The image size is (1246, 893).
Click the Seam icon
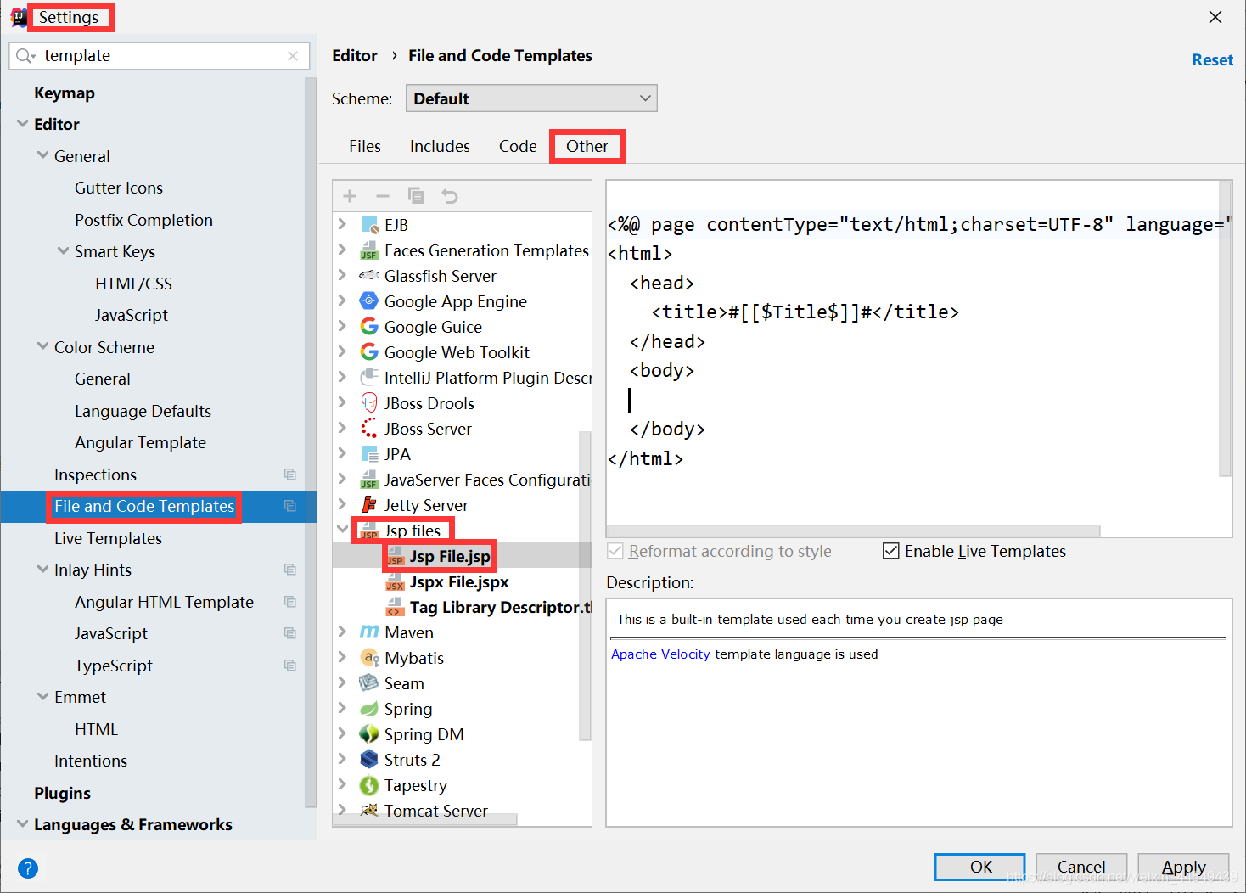click(x=369, y=683)
